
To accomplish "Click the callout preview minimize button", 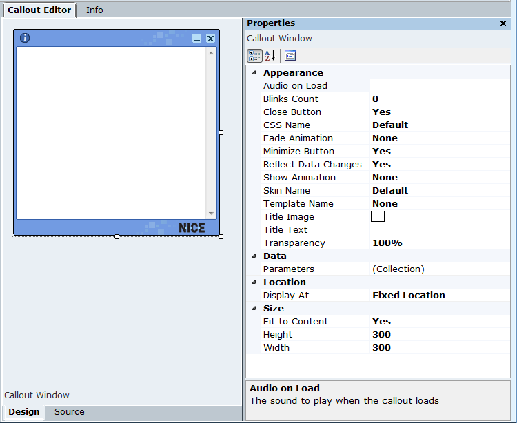I will [197, 39].
